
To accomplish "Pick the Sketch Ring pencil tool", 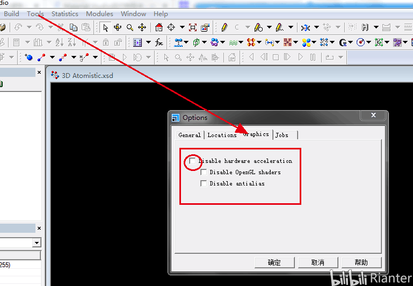I will pos(258,27).
